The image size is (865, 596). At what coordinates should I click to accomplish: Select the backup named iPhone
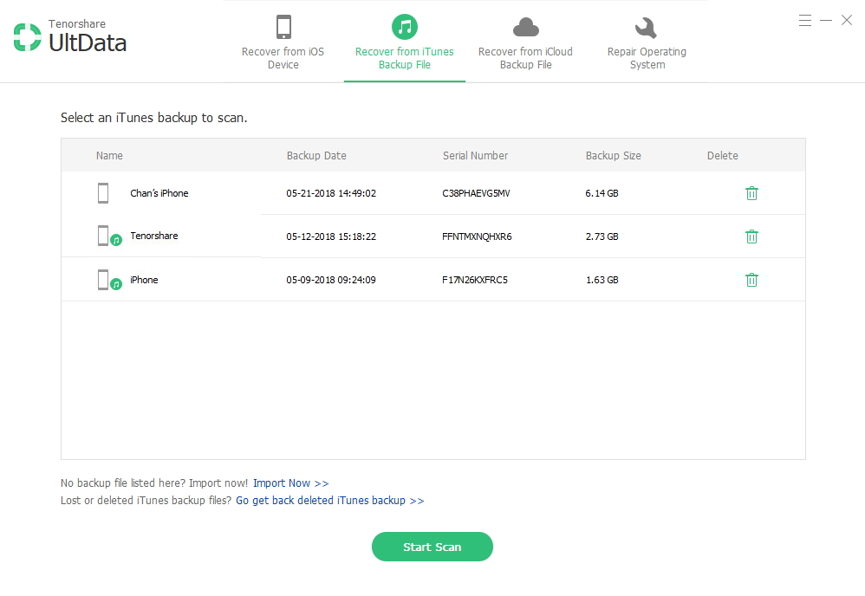coord(144,280)
